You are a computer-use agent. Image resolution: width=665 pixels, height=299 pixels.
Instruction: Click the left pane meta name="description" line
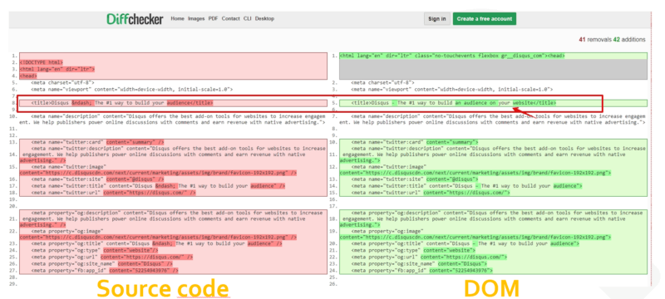pos(173,119)
